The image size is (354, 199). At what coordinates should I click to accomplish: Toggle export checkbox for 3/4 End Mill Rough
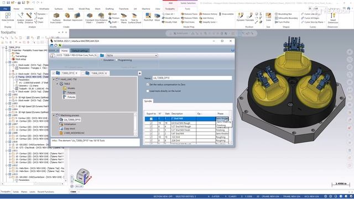pyautogui.click(x=151, y=123)
